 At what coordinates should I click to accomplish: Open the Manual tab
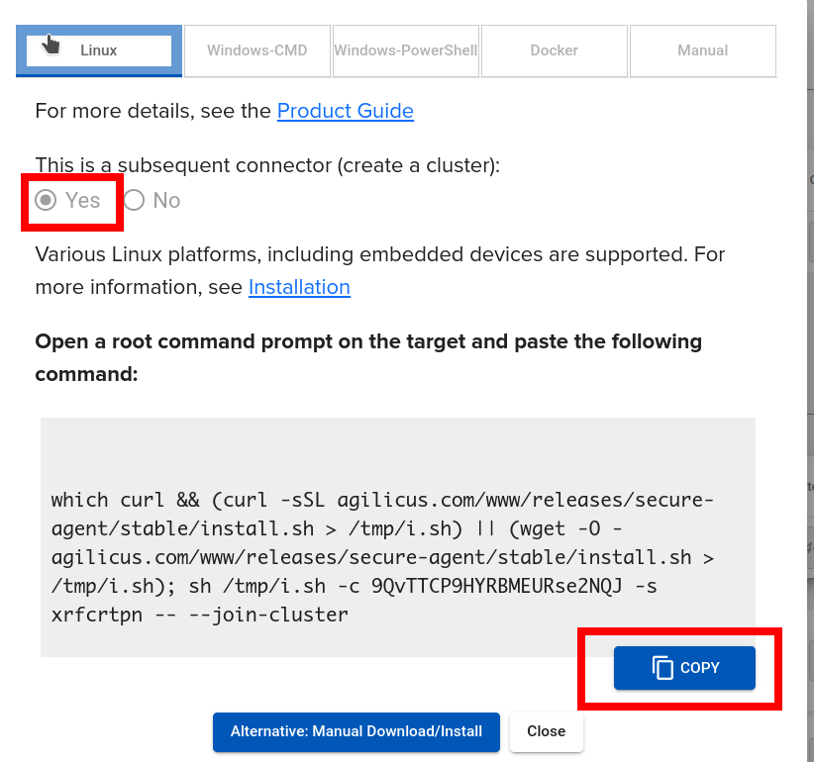pyautogui.click(x=702, y=50)
